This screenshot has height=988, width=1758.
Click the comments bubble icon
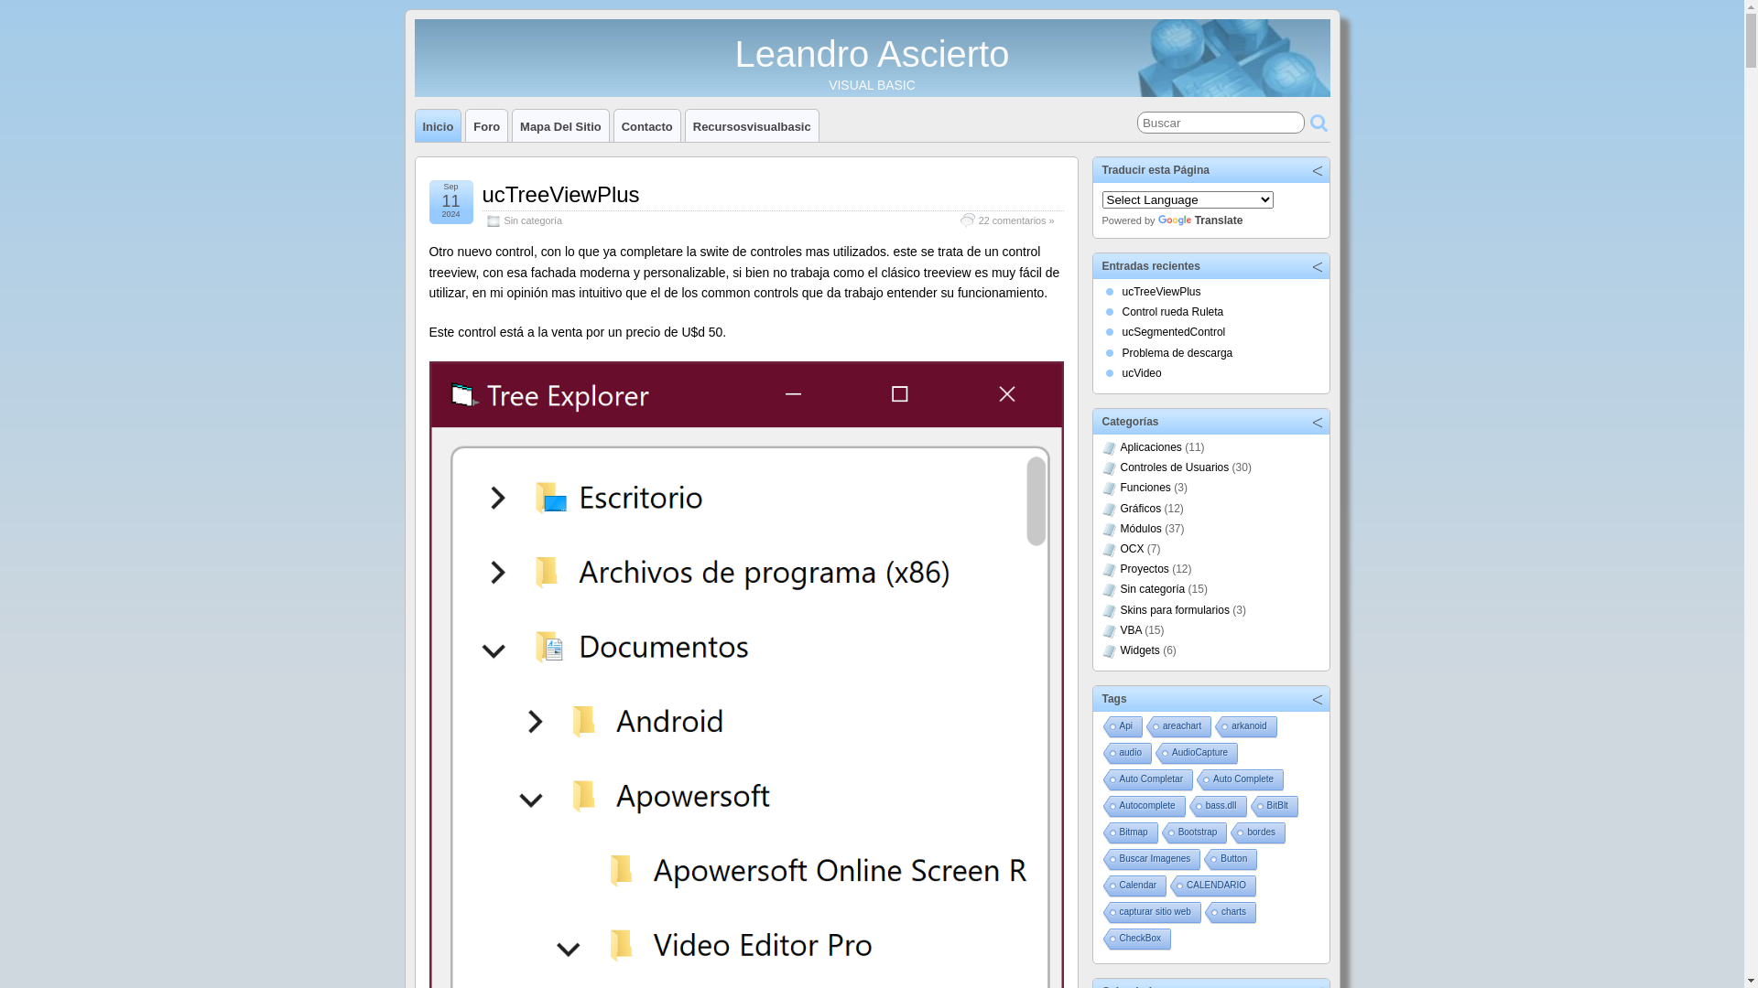pos(967,220)
